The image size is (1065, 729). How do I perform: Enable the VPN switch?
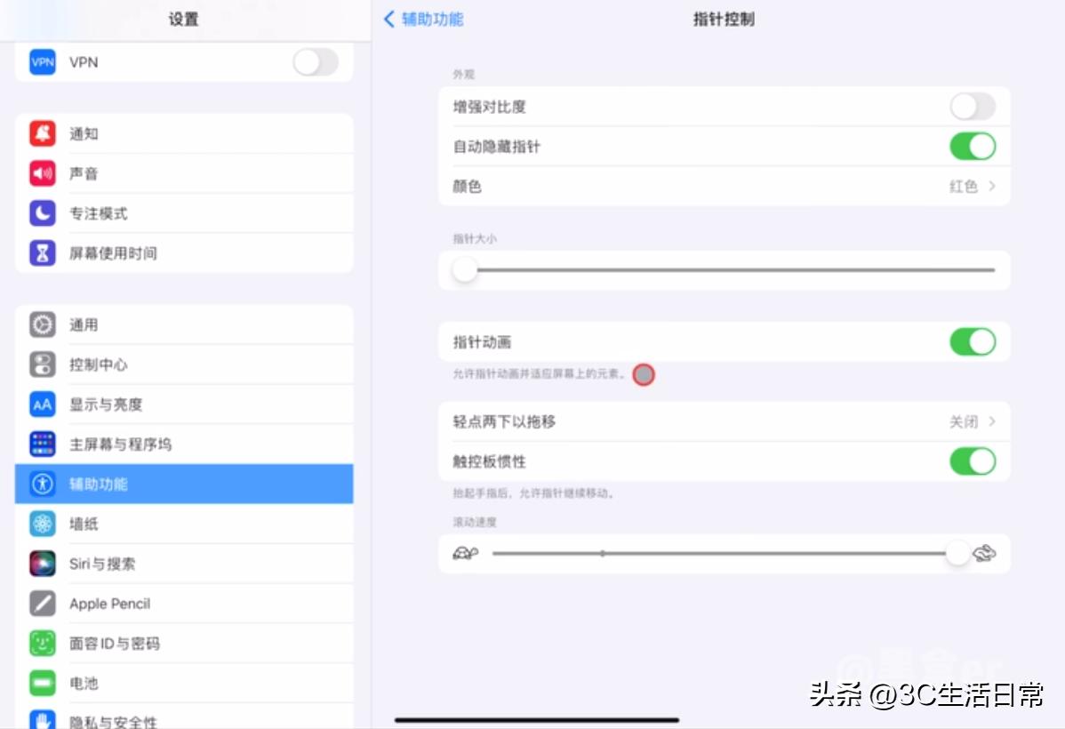pos(316,62)
